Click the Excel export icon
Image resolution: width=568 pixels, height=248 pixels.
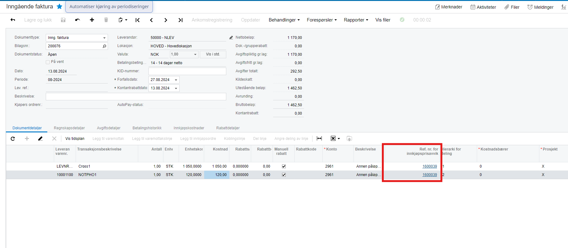tap(333, 138)
